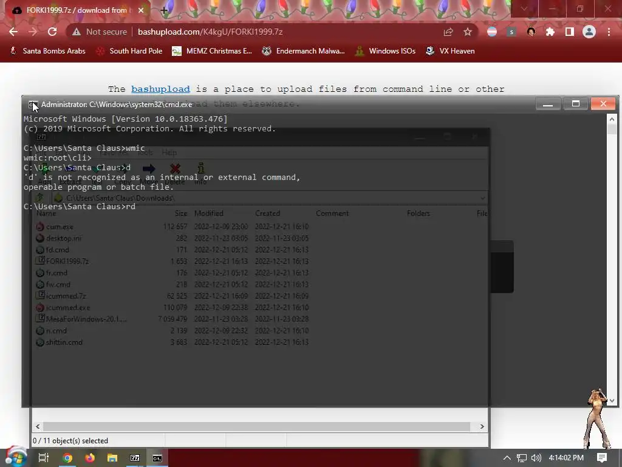
Task: Sort 7-Zip list by Modified column
Action: pos(209,213)
